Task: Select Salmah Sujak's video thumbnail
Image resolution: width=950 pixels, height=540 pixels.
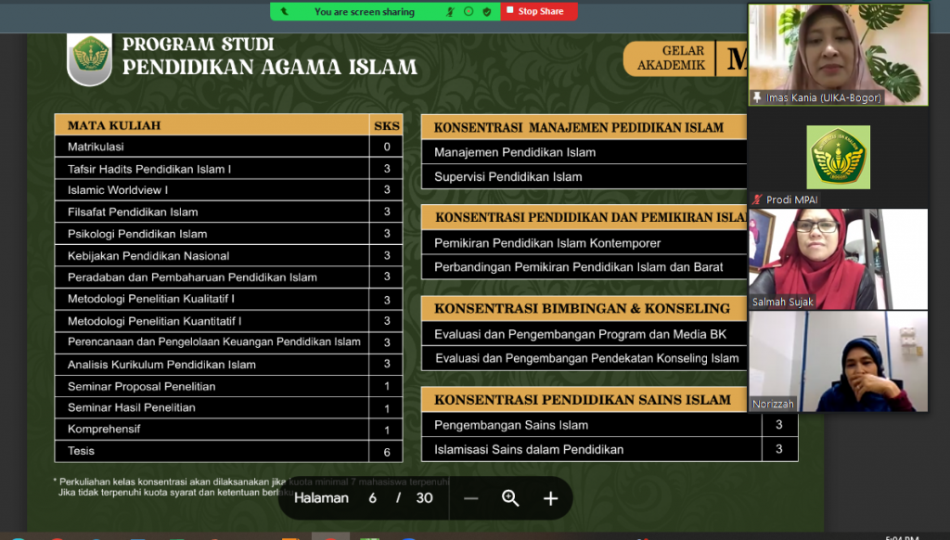Action: (x=839, y=260)
